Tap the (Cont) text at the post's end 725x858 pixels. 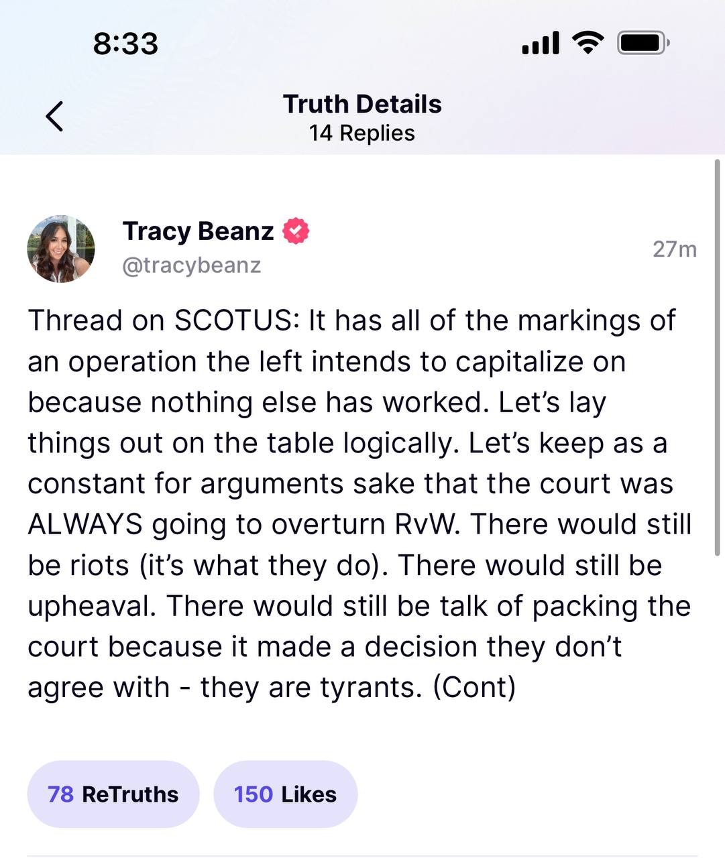coord(476,686)
